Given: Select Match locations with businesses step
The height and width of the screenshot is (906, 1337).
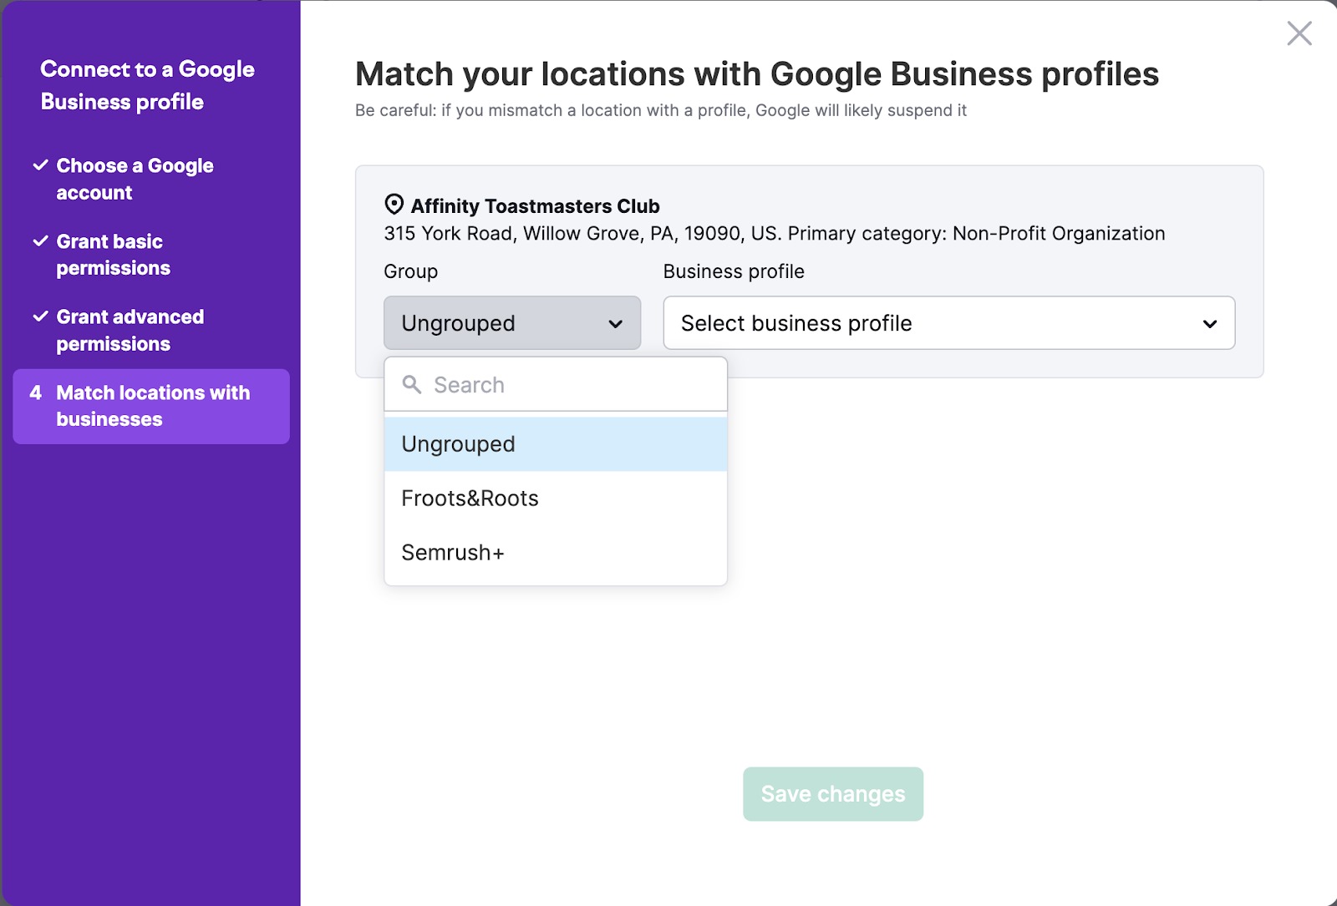Looking at the screenshot, I should 153,406.
